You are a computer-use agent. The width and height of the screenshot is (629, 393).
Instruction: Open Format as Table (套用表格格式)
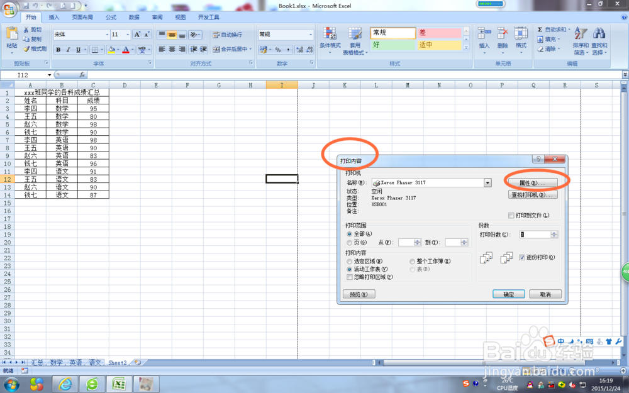pos(355,42)
